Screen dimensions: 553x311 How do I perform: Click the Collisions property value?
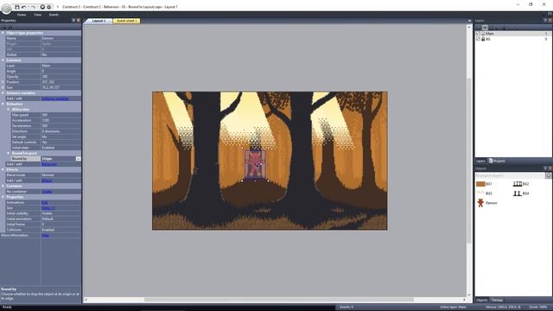pyautogui.click(x=60, y=230)
